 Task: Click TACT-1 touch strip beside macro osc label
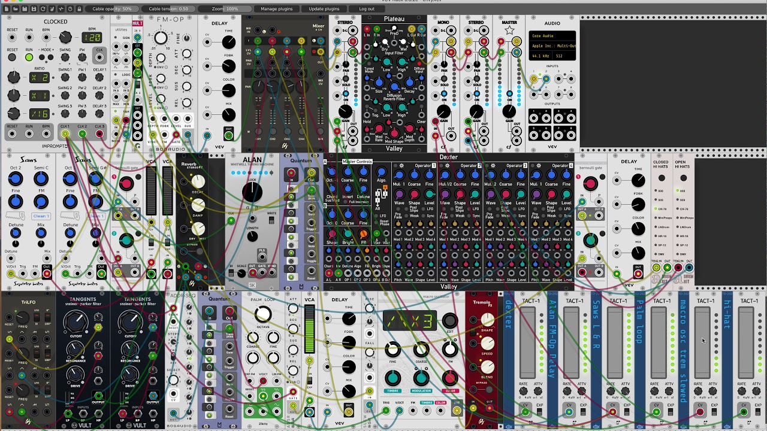point(702,341)
